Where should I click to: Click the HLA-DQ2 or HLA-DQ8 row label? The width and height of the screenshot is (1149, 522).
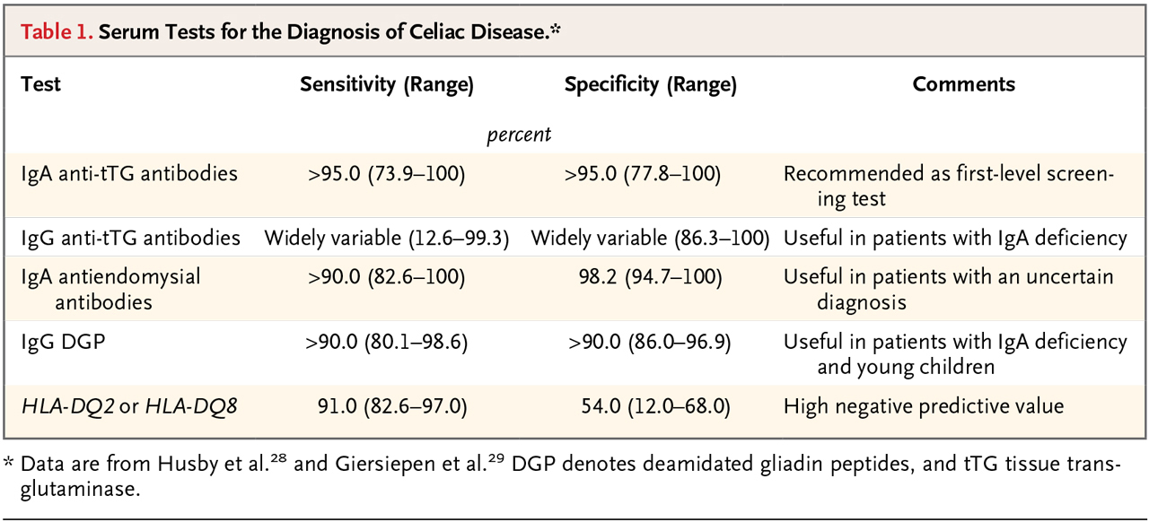(x=129, y=406)
